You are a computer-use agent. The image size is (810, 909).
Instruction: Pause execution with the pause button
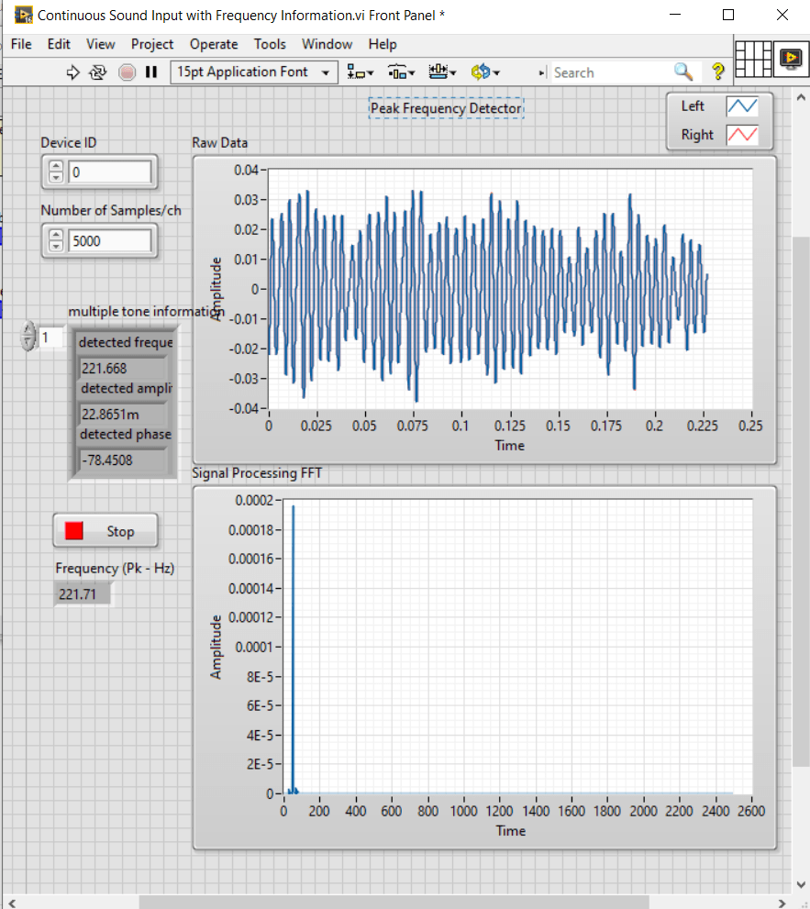tap(151, 72)
